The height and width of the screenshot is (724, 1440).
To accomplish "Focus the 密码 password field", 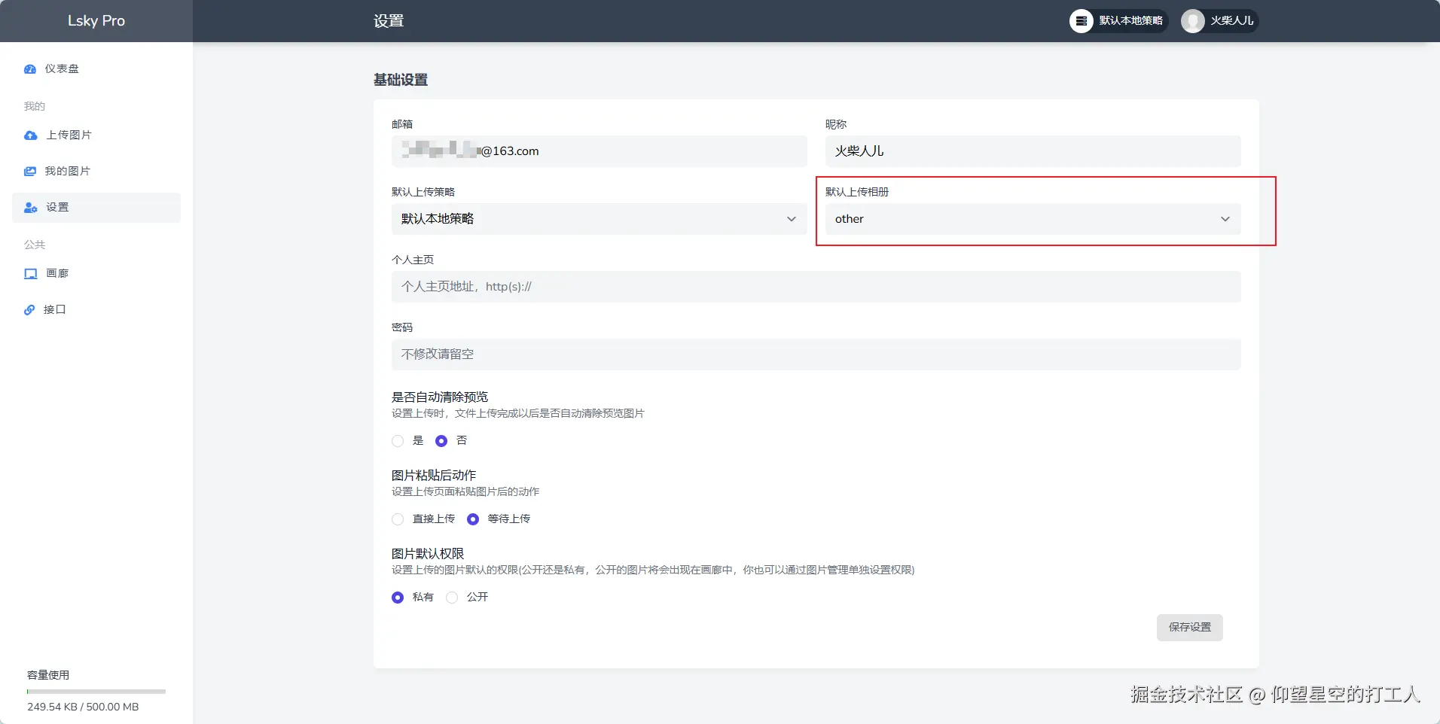I will coord(816,354).
